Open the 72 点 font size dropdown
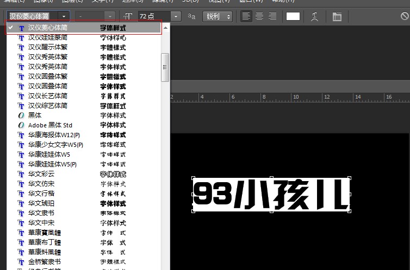Viewport: 410px width, 270px height. tap(176, 16)
